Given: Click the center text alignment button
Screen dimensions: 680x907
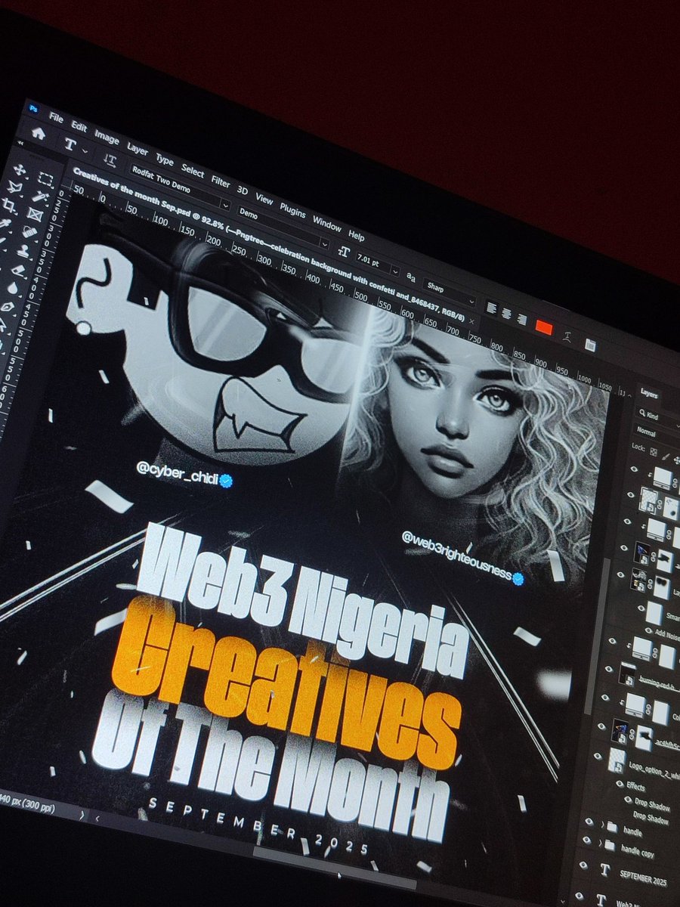Looking at the screenshot, I should [506, 312].
